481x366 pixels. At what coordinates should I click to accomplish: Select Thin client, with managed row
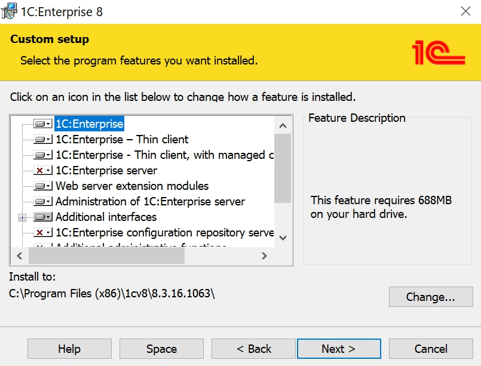165,155
